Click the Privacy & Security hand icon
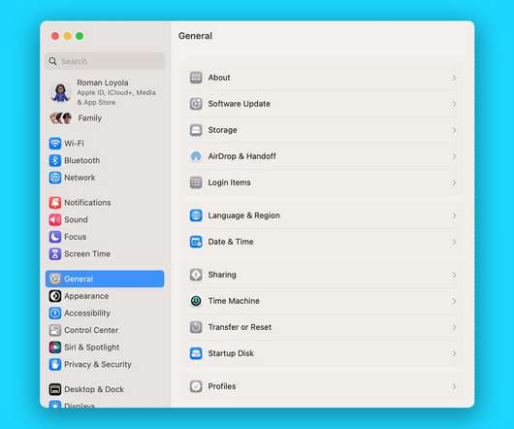The image size is (514, 429). tap(54, 364)
